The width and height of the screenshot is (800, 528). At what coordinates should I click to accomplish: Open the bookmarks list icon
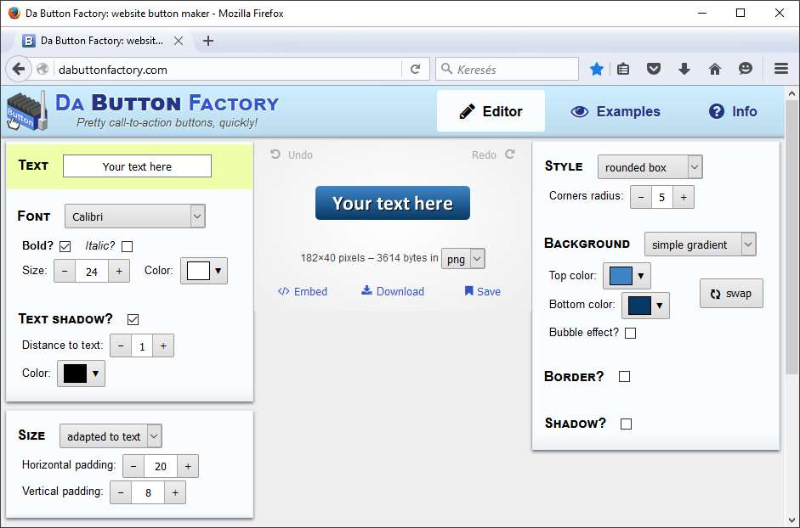(x=623, y=69)
